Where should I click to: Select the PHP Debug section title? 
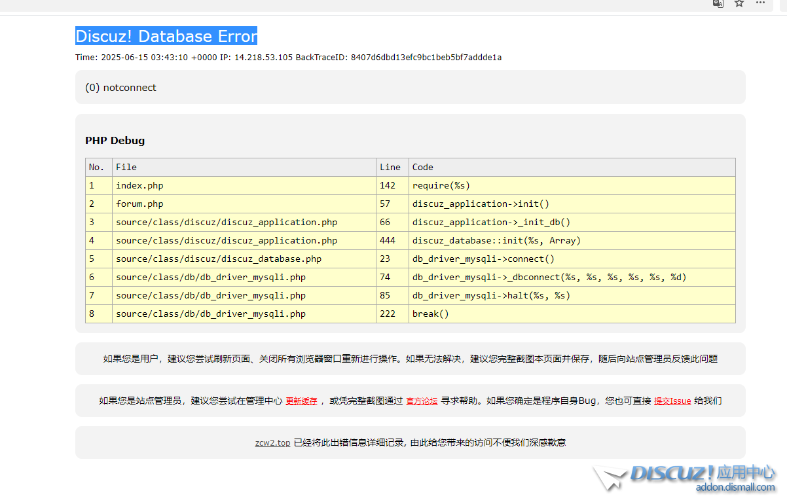point(115,141)
